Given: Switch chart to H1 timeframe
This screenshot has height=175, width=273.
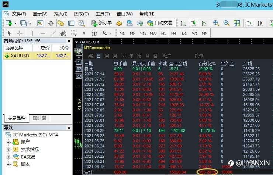Looking at the screenshot, I should [163, 33].
